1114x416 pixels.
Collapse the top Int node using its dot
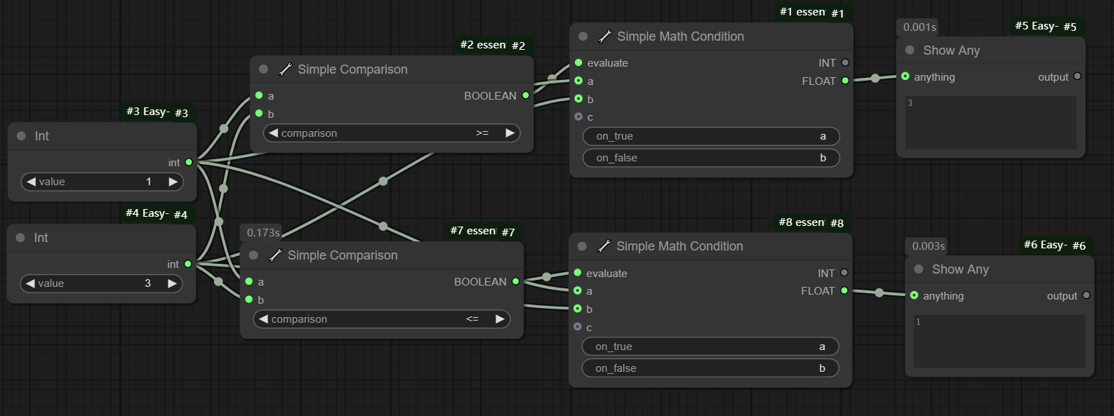(21, 136)
